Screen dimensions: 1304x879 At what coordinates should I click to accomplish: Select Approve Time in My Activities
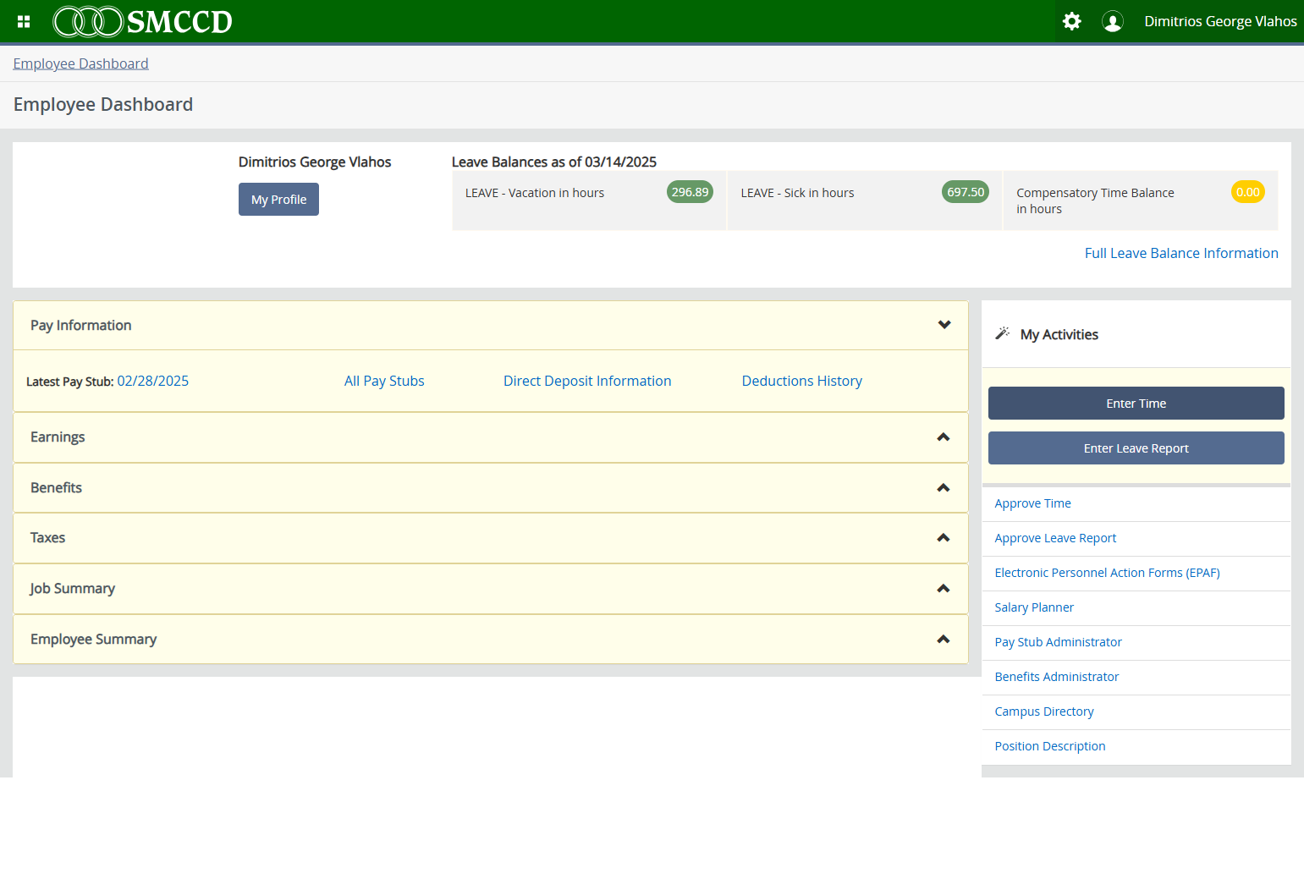[1033, 503]
